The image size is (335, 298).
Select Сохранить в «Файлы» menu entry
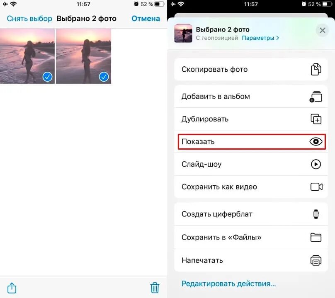251,237
